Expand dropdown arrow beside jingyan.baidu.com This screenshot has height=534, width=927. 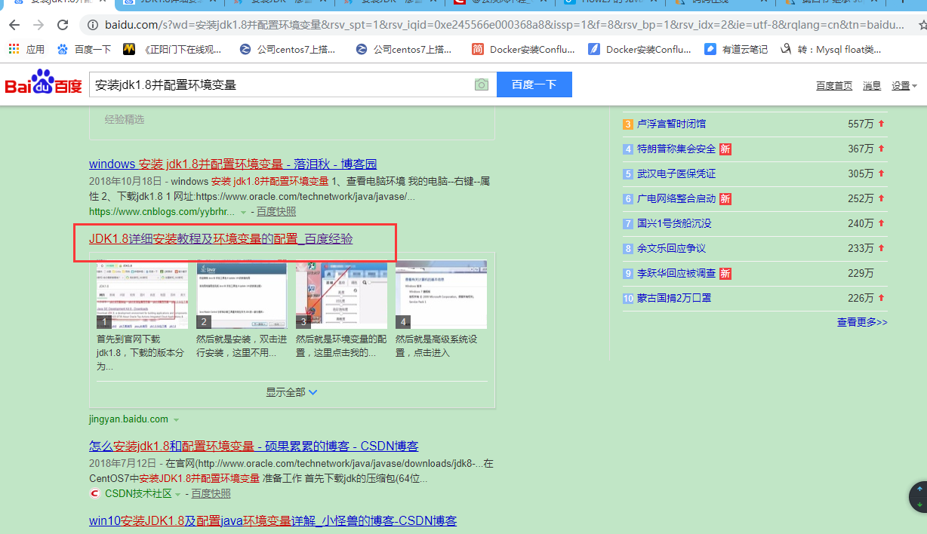[x=176, y=420]
